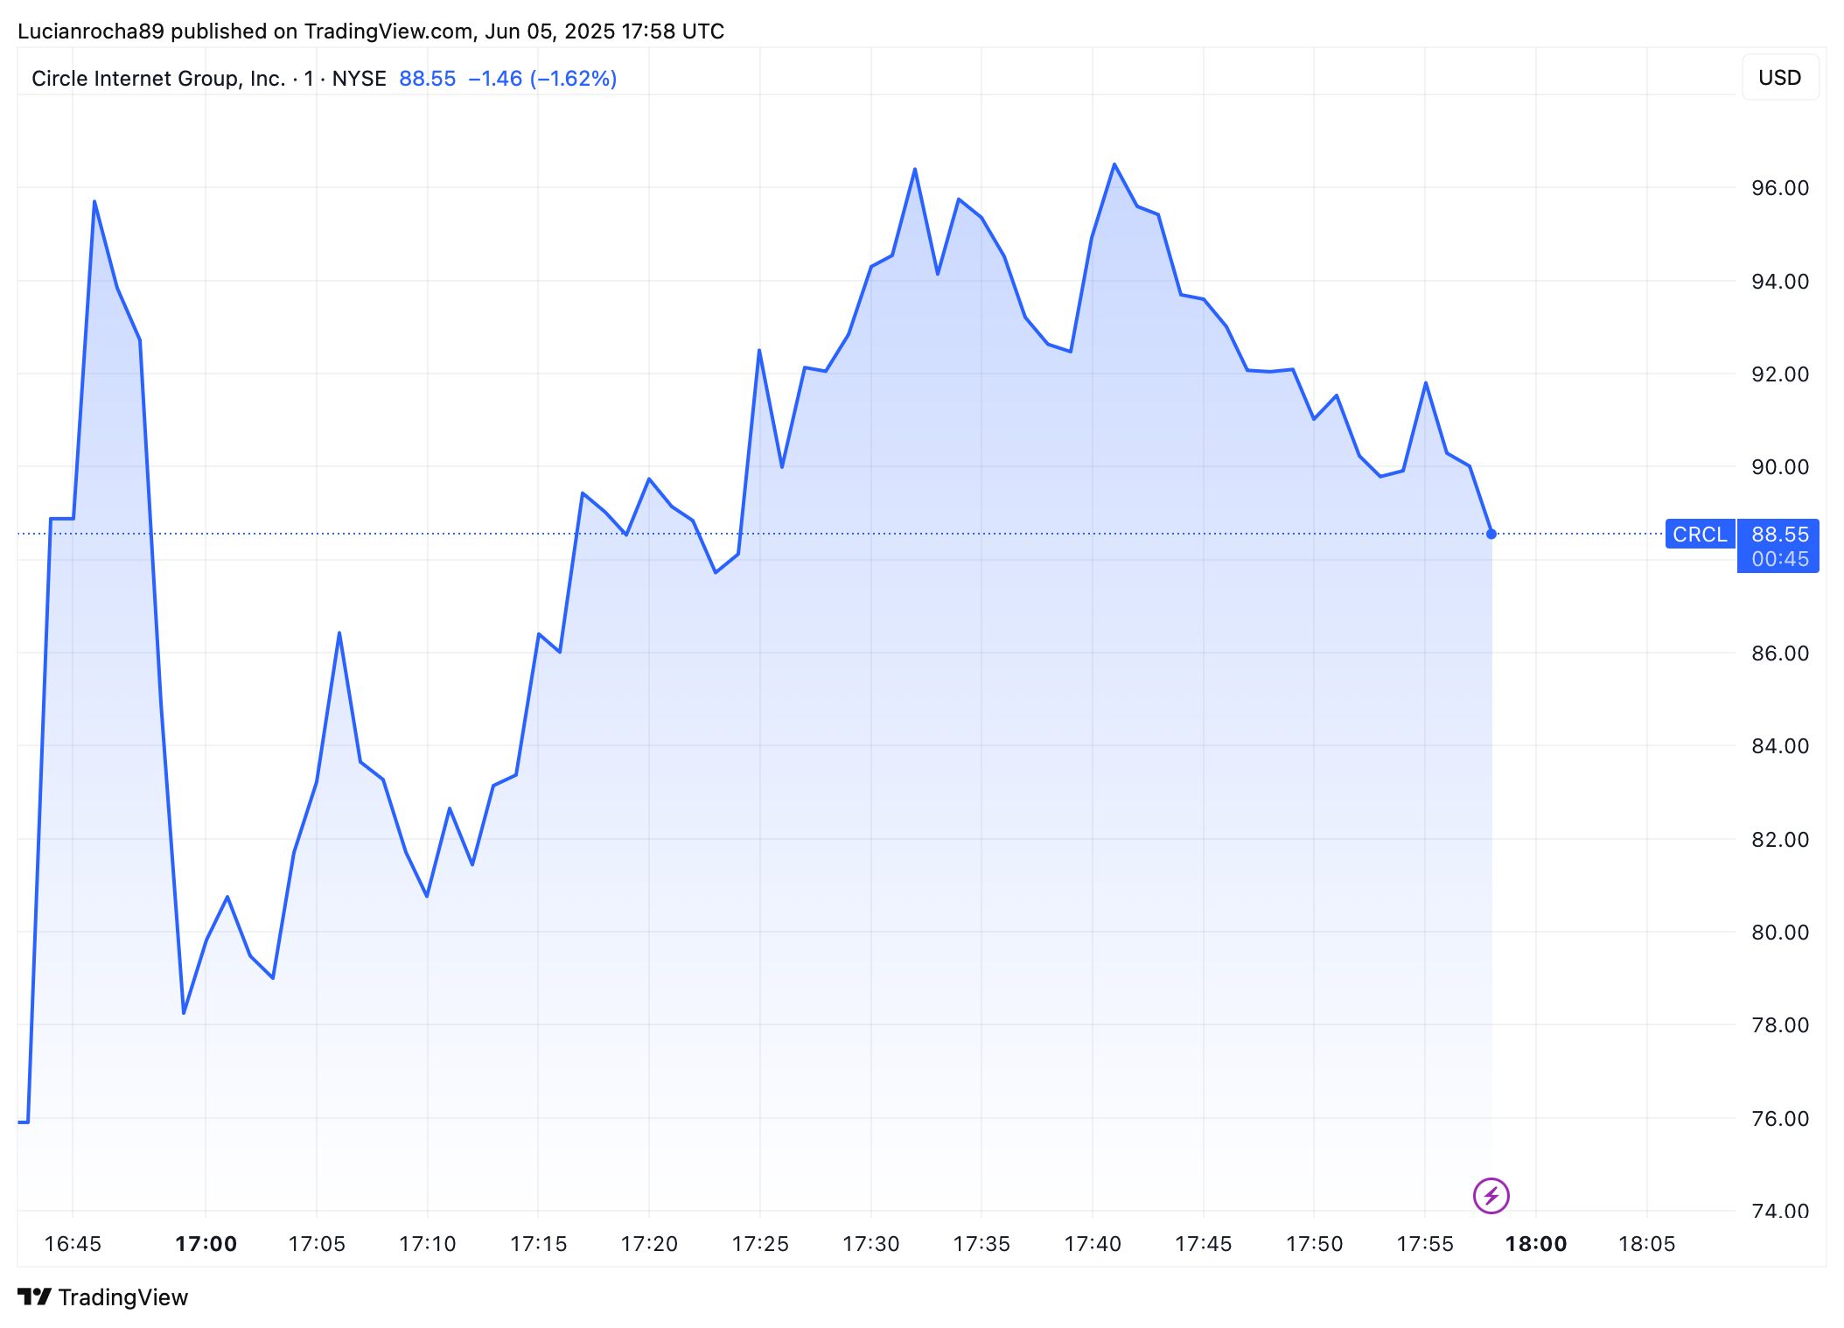This screenshot has width=1844, height=1328.
Task: Click the 17:30 time axis label
Action: click(870, 1243)
